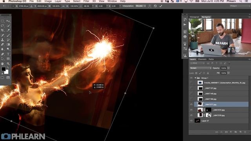Swap foreground and background colors
Viewport: 251px width, 141px height.
(x=8, y=68)
